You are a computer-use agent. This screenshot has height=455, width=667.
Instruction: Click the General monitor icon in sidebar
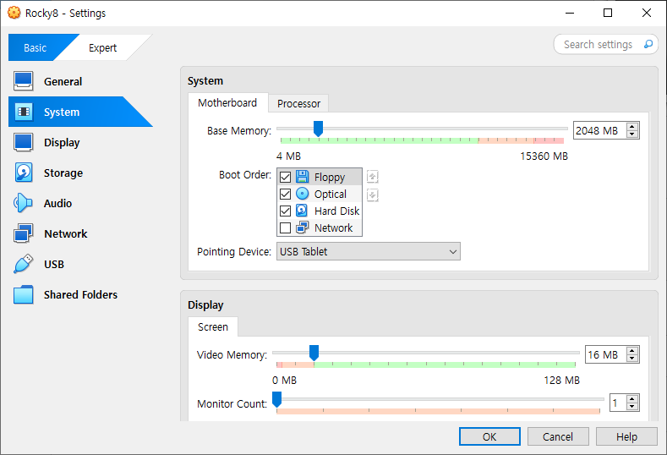(x=23, y=81)
